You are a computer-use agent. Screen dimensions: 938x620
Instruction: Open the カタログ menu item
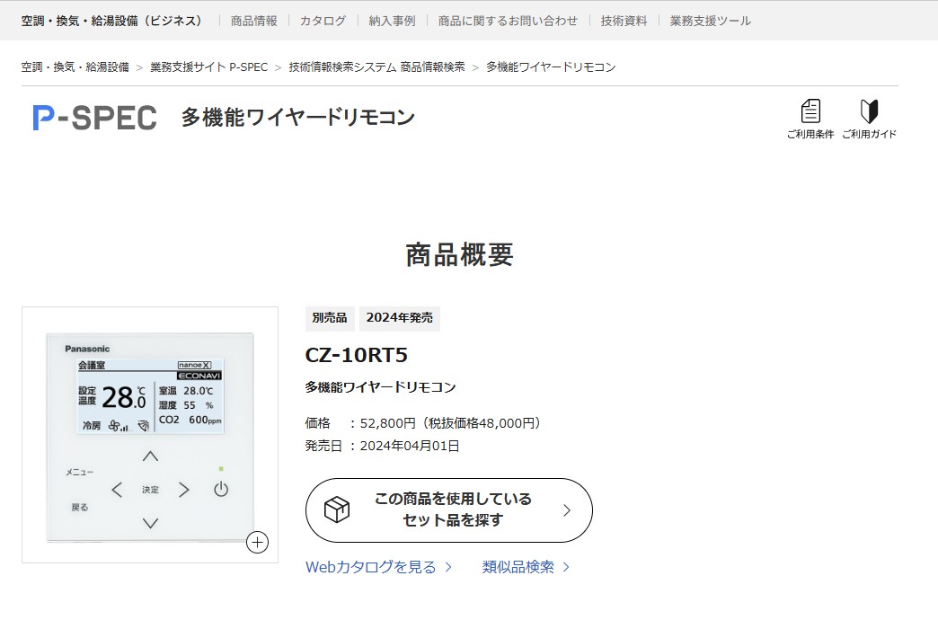[x=323, y=21]
